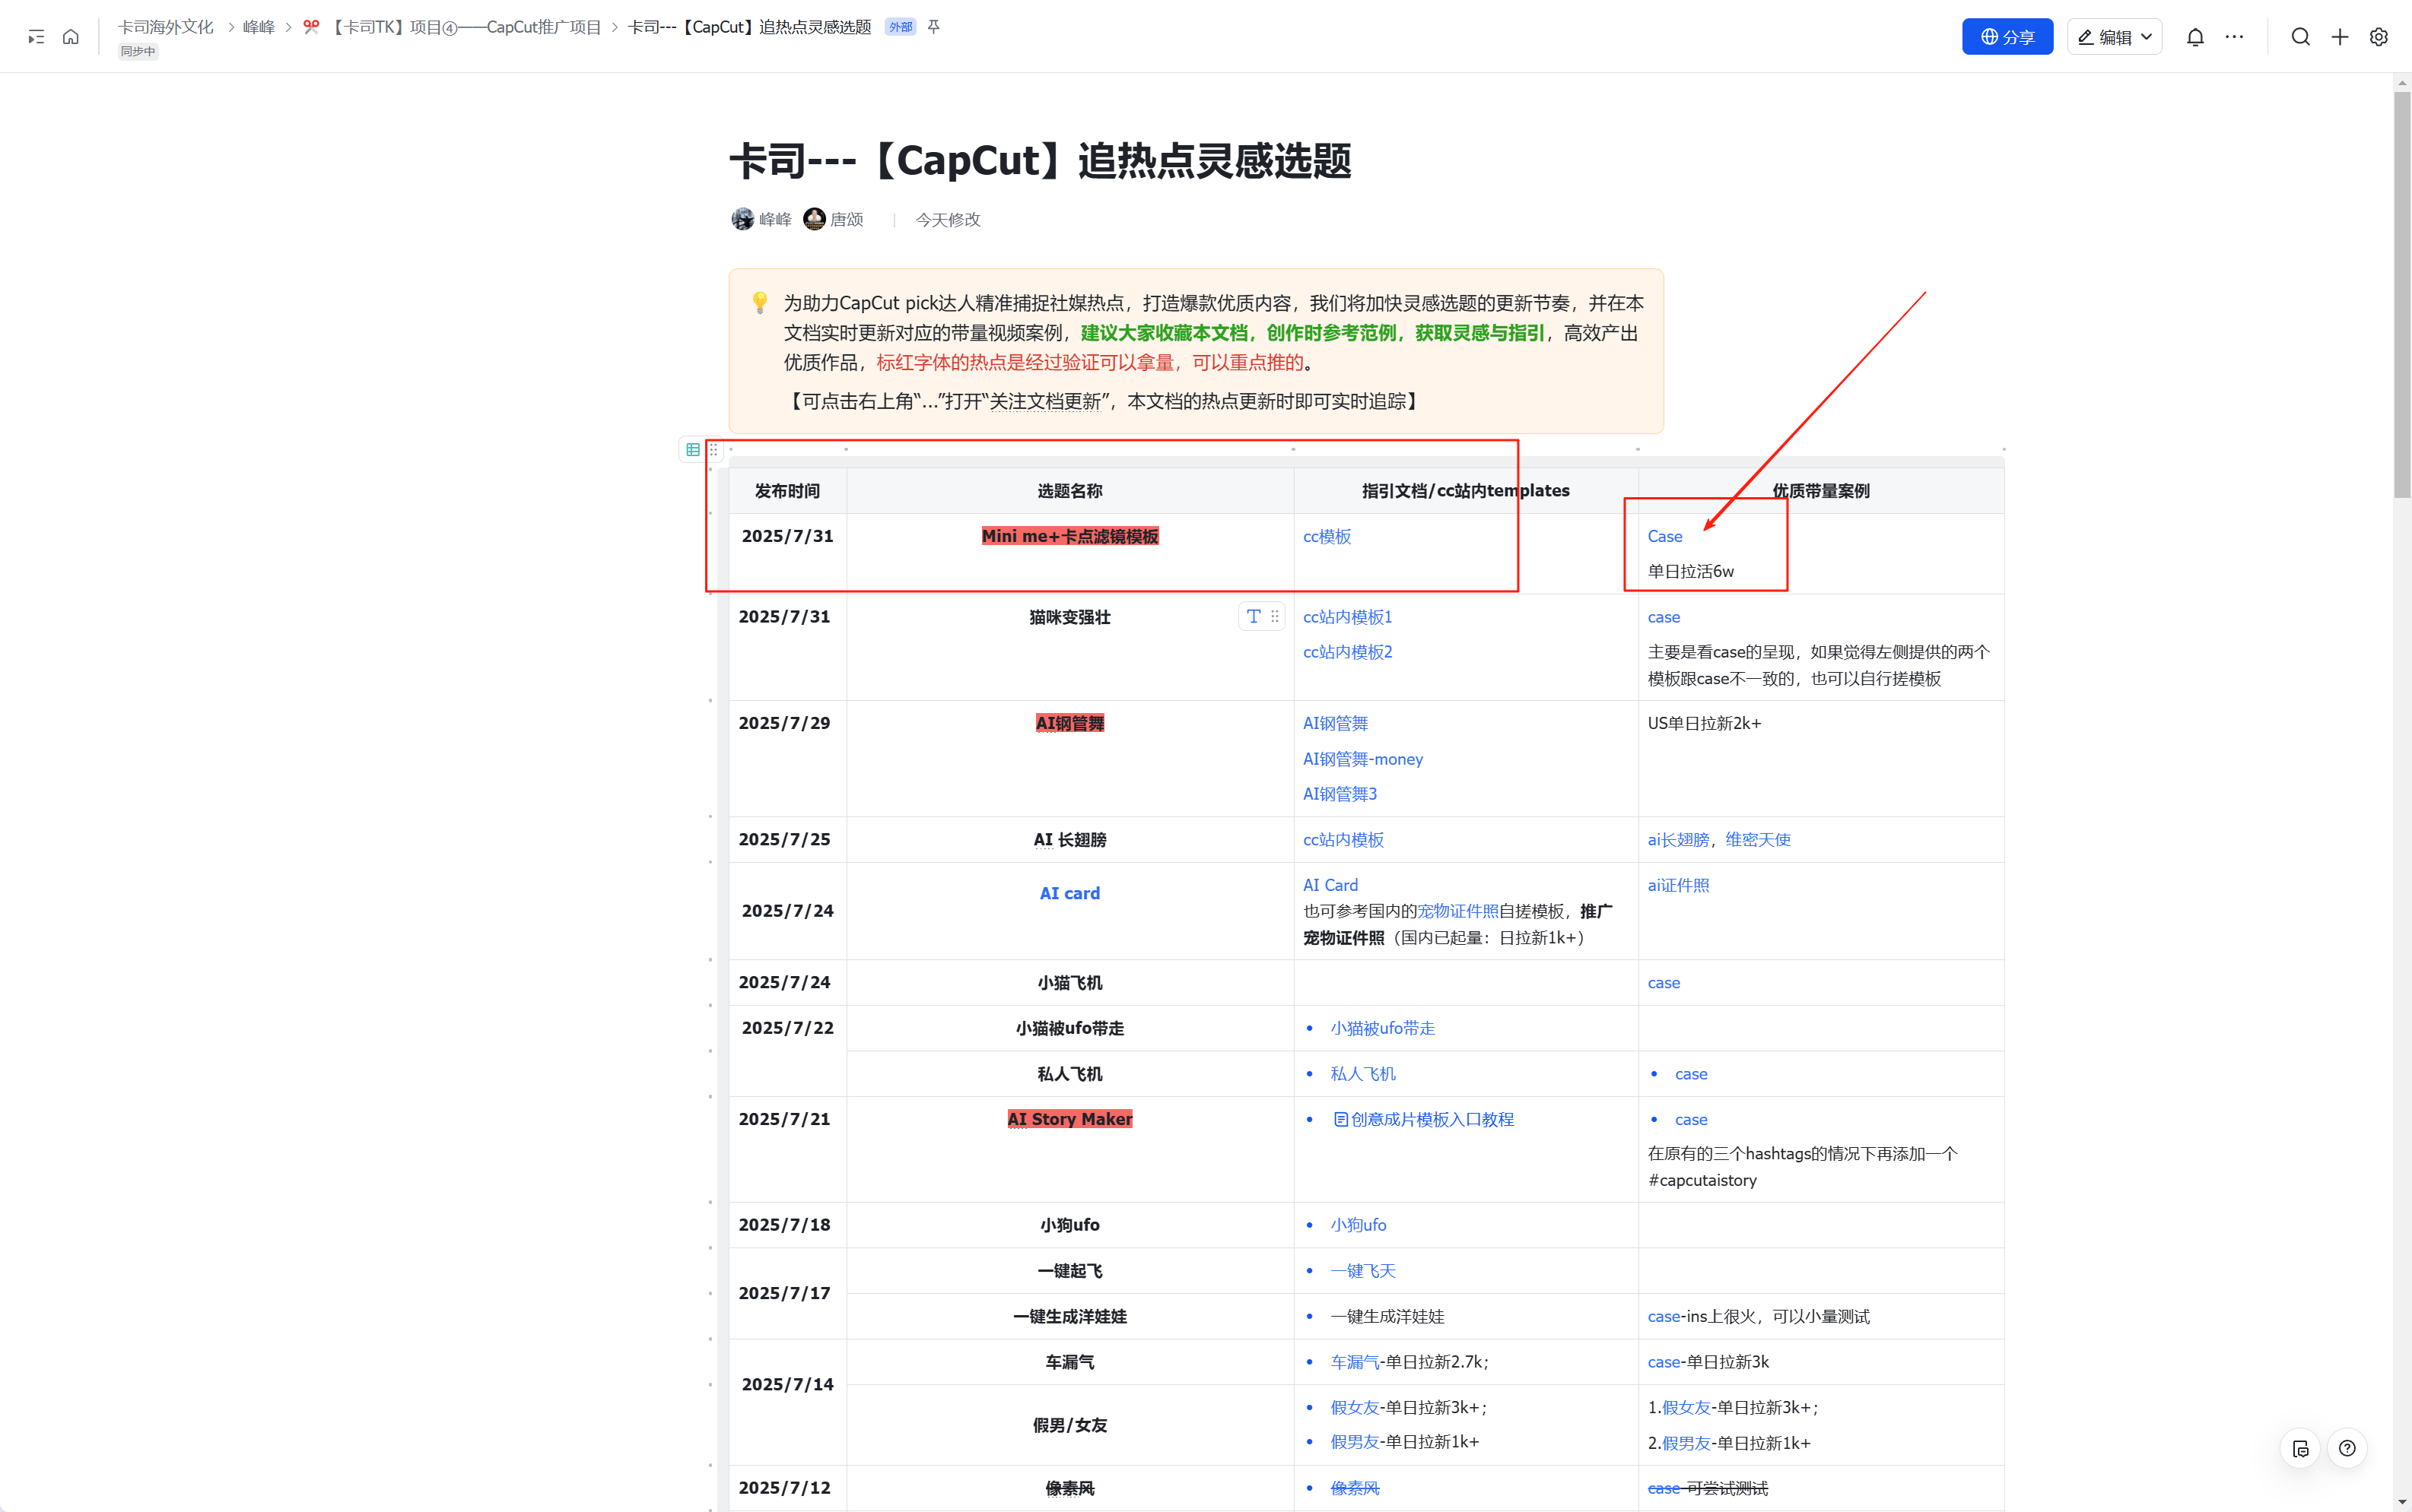Open the ai证件照 link
Image resolution: width=2412 pixels, height=1512 pixels.
point(1678,886)
